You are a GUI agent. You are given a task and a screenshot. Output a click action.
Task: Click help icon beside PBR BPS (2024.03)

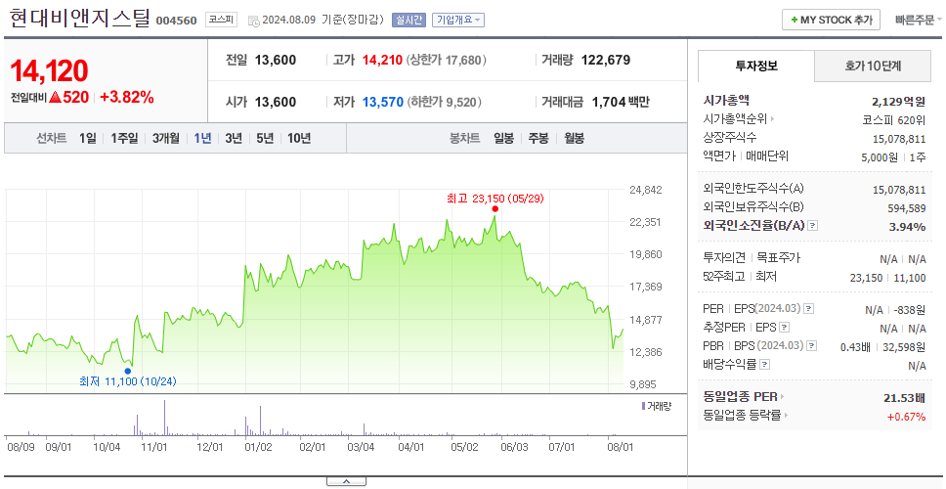[x=812, y=346]
